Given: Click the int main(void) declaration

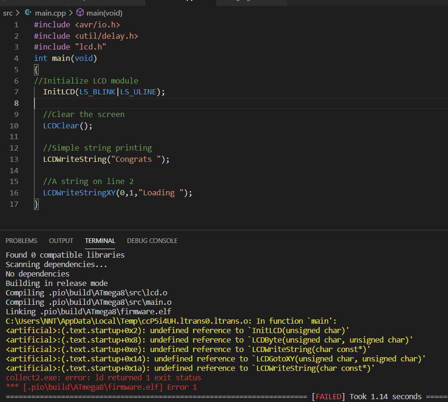Looking at the screenshot, I should point(66,59).
